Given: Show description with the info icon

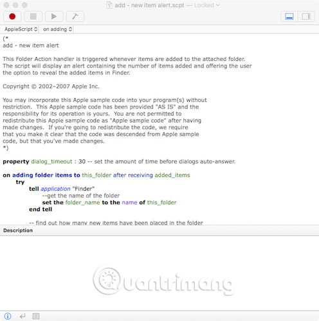Looking at the screenshot, I should click(x=8, y=316).
